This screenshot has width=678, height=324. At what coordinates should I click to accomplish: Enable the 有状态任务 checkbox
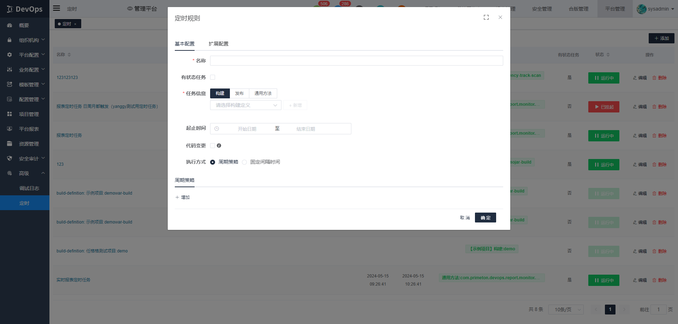click(213, 77)
